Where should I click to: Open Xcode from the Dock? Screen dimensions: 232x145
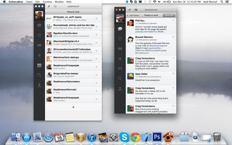pyautogui.click(x=146, y=137)
